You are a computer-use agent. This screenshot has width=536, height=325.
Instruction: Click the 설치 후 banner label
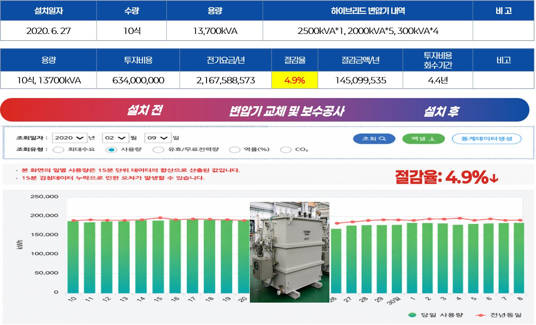(441, 112)
